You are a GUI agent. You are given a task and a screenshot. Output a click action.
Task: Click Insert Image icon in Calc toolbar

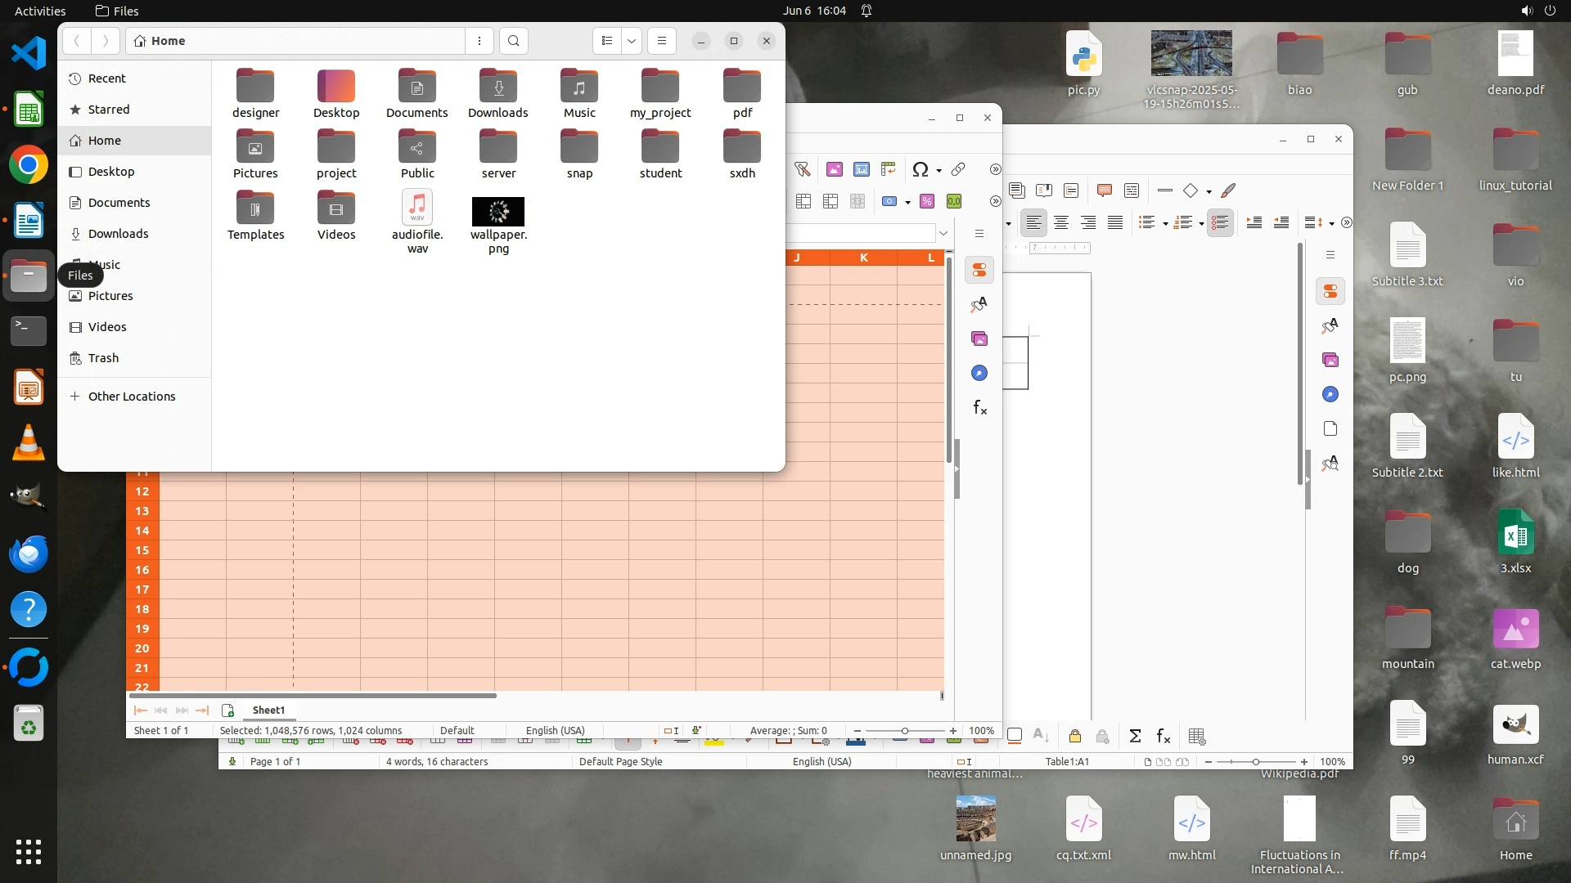tap(834, 169)
